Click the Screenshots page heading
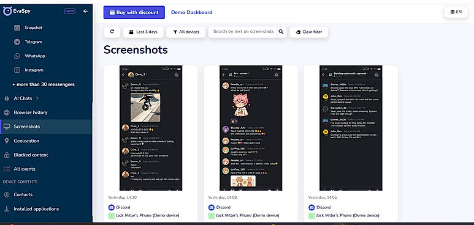 [136, 50]
